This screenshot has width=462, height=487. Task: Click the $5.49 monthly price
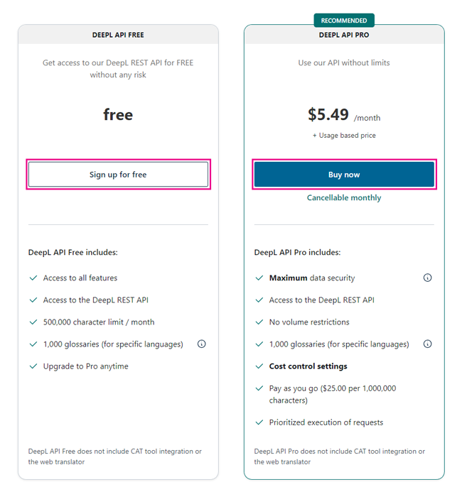[328, 114]
